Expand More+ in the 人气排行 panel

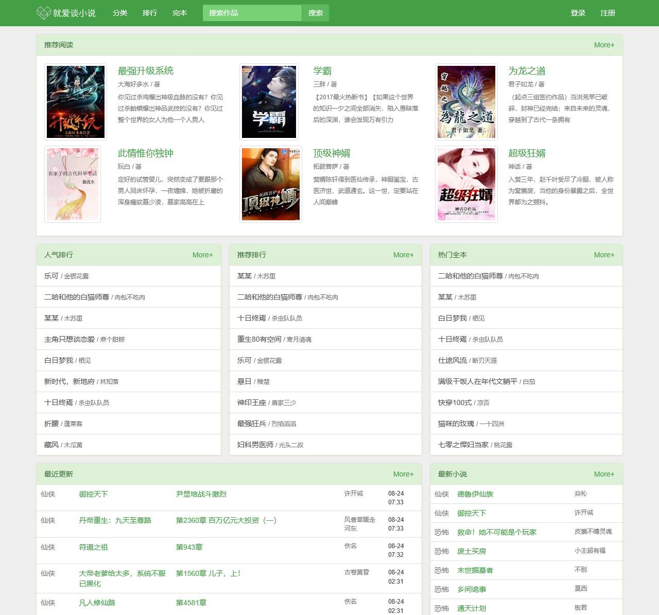click(x=202, y=255)
